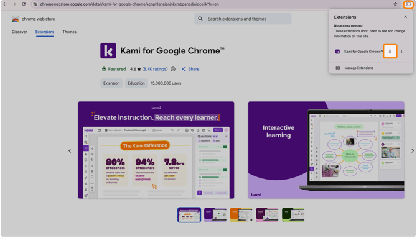This screenshot has width=417, height=238.
Task: Click the large Kami app logo
Action: [x=108, y=51]
